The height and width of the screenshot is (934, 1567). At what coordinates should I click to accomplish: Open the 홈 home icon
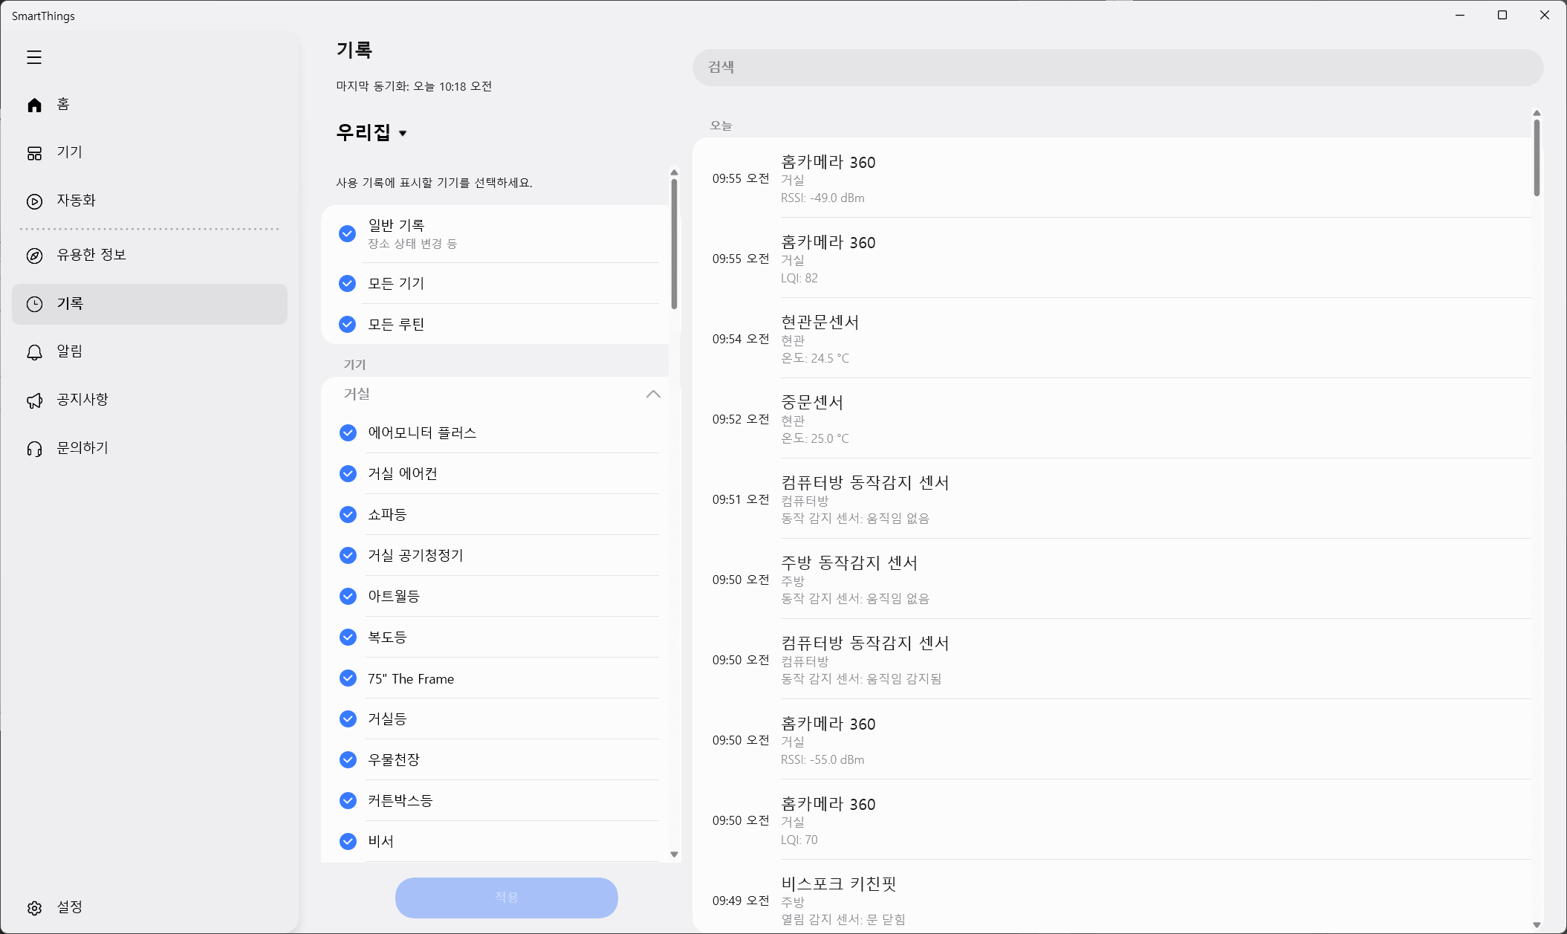(x=34, y=105)
